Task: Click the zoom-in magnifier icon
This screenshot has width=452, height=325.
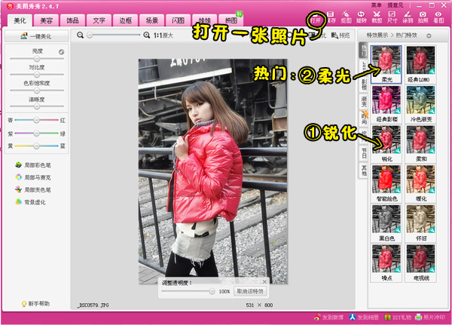Action: tap(147, 35)
